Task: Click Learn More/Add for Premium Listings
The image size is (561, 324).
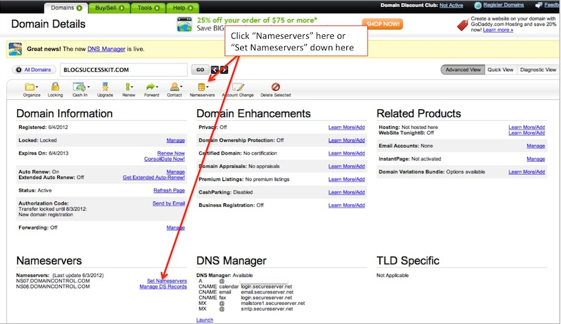Action: pos(346,179)
